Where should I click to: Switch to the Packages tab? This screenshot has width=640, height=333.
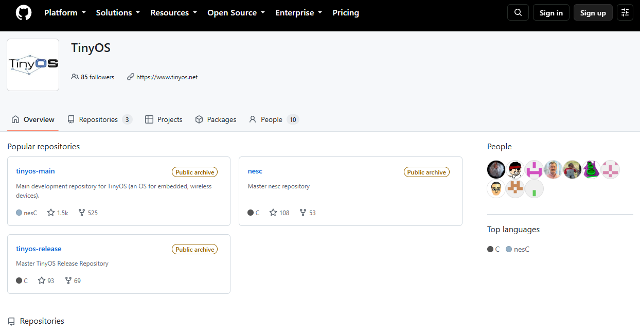(216, 119)
